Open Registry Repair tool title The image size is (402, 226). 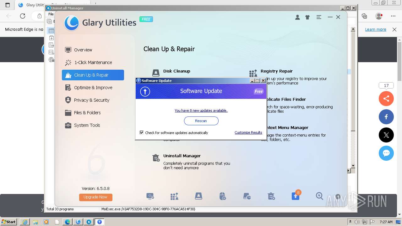coord(276,71)
